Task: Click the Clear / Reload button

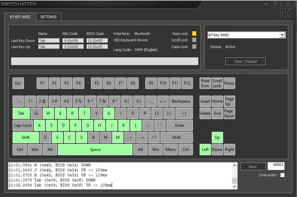Action: (x=245, y=61)
